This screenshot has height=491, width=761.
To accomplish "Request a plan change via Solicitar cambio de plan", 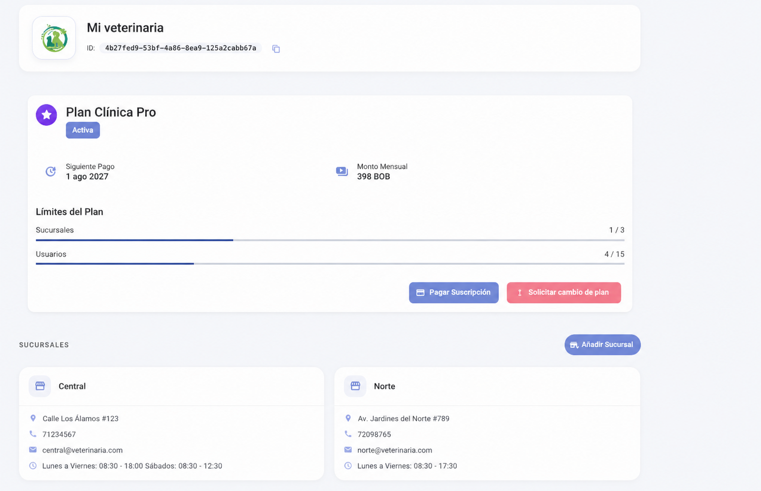I will click(x=564, y=293).
